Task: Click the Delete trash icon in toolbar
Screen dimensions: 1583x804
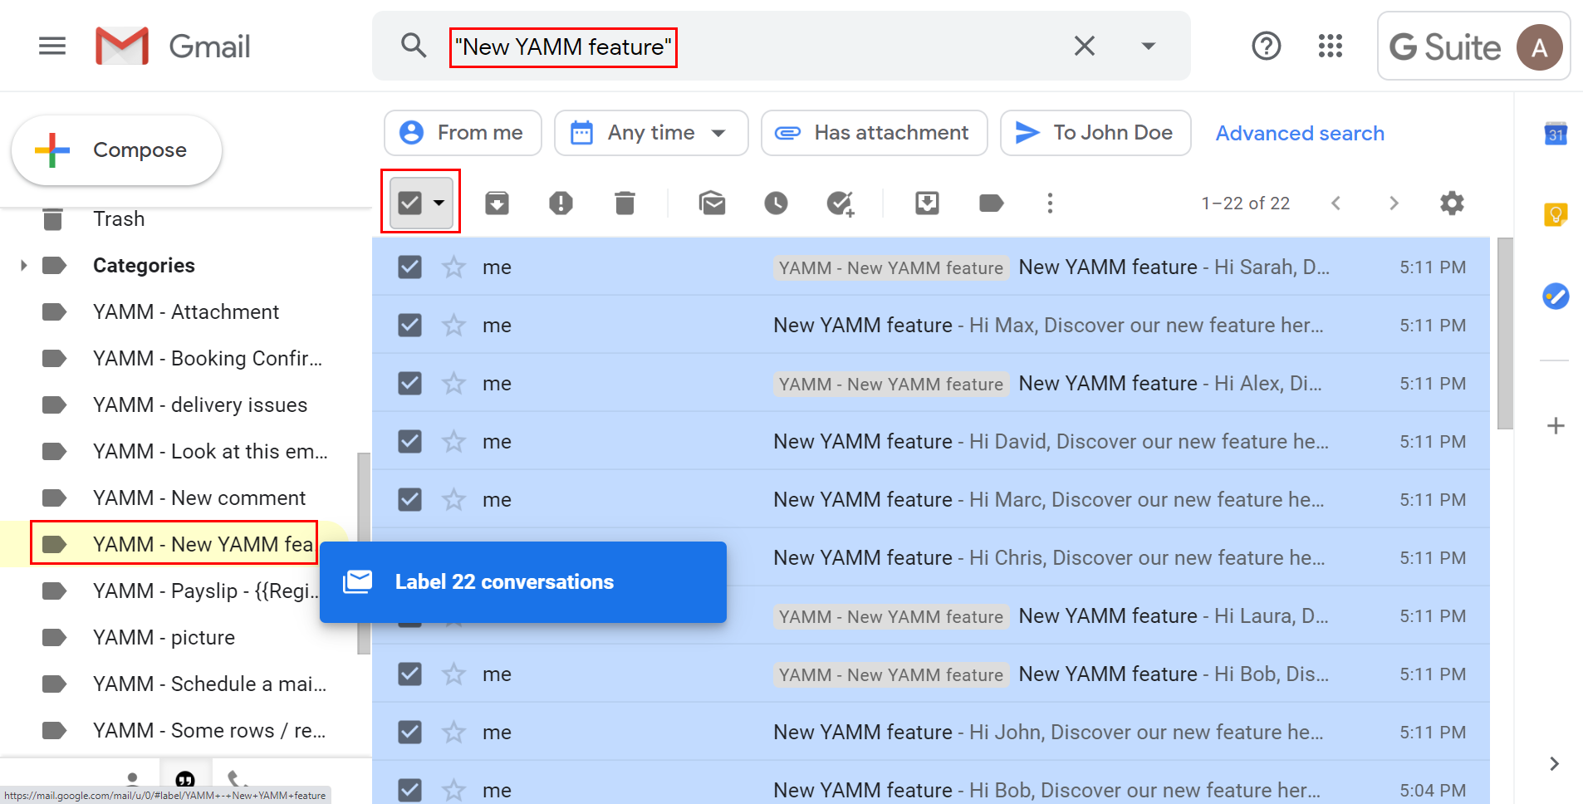Action: point(625,203)
